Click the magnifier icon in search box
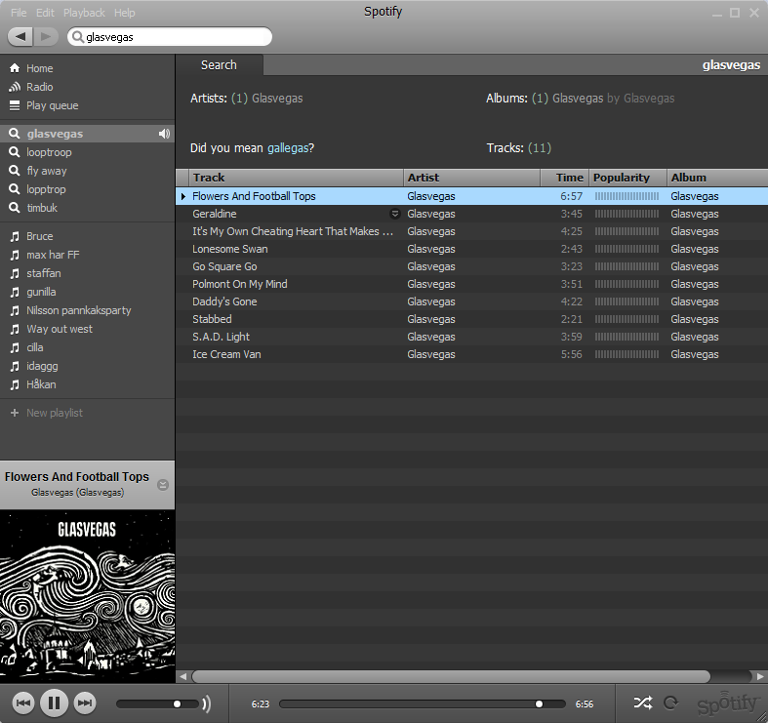 pos(78,37)
